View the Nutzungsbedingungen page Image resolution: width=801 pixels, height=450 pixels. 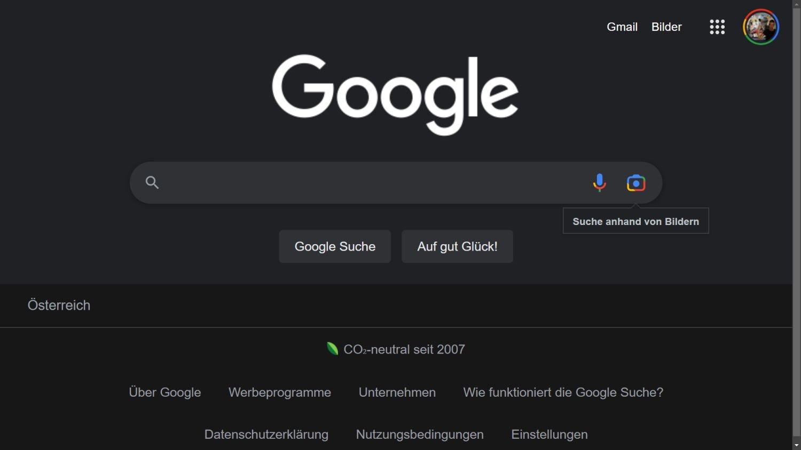[420, 435]
